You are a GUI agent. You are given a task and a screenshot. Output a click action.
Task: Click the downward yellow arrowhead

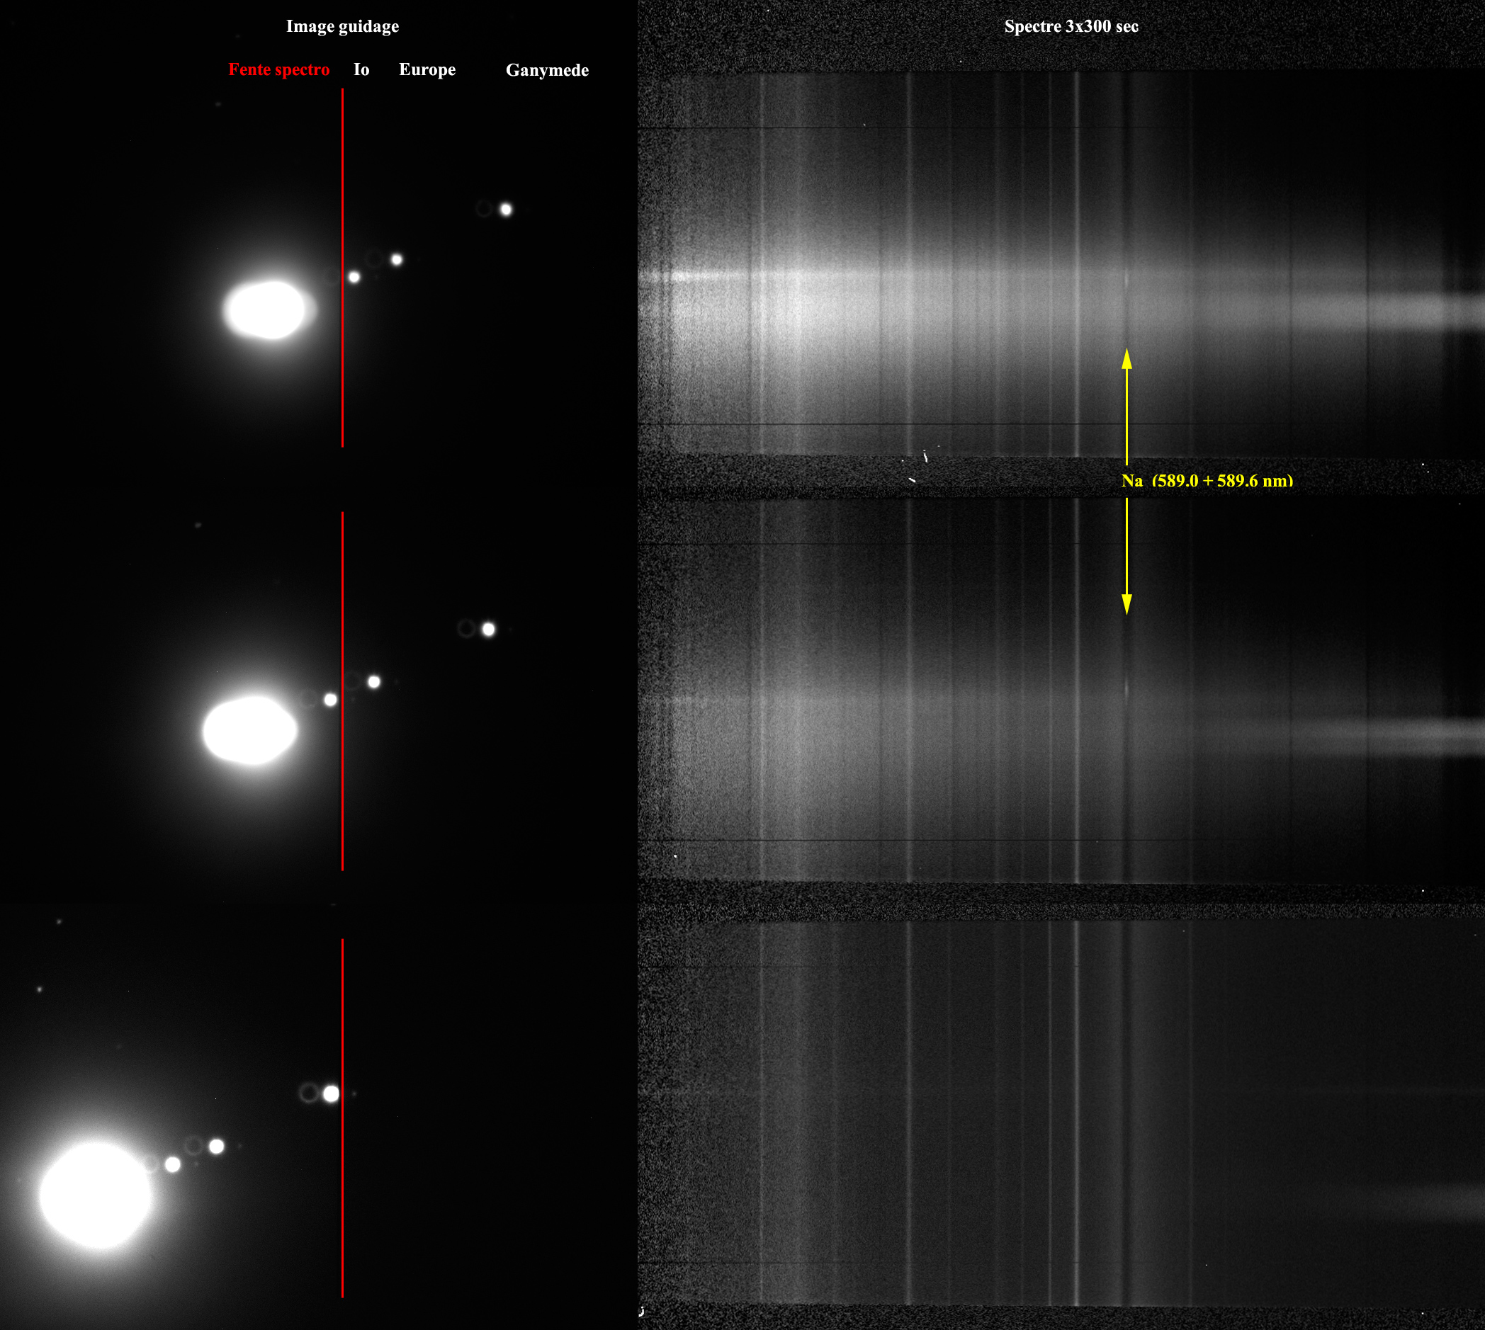1127,604
